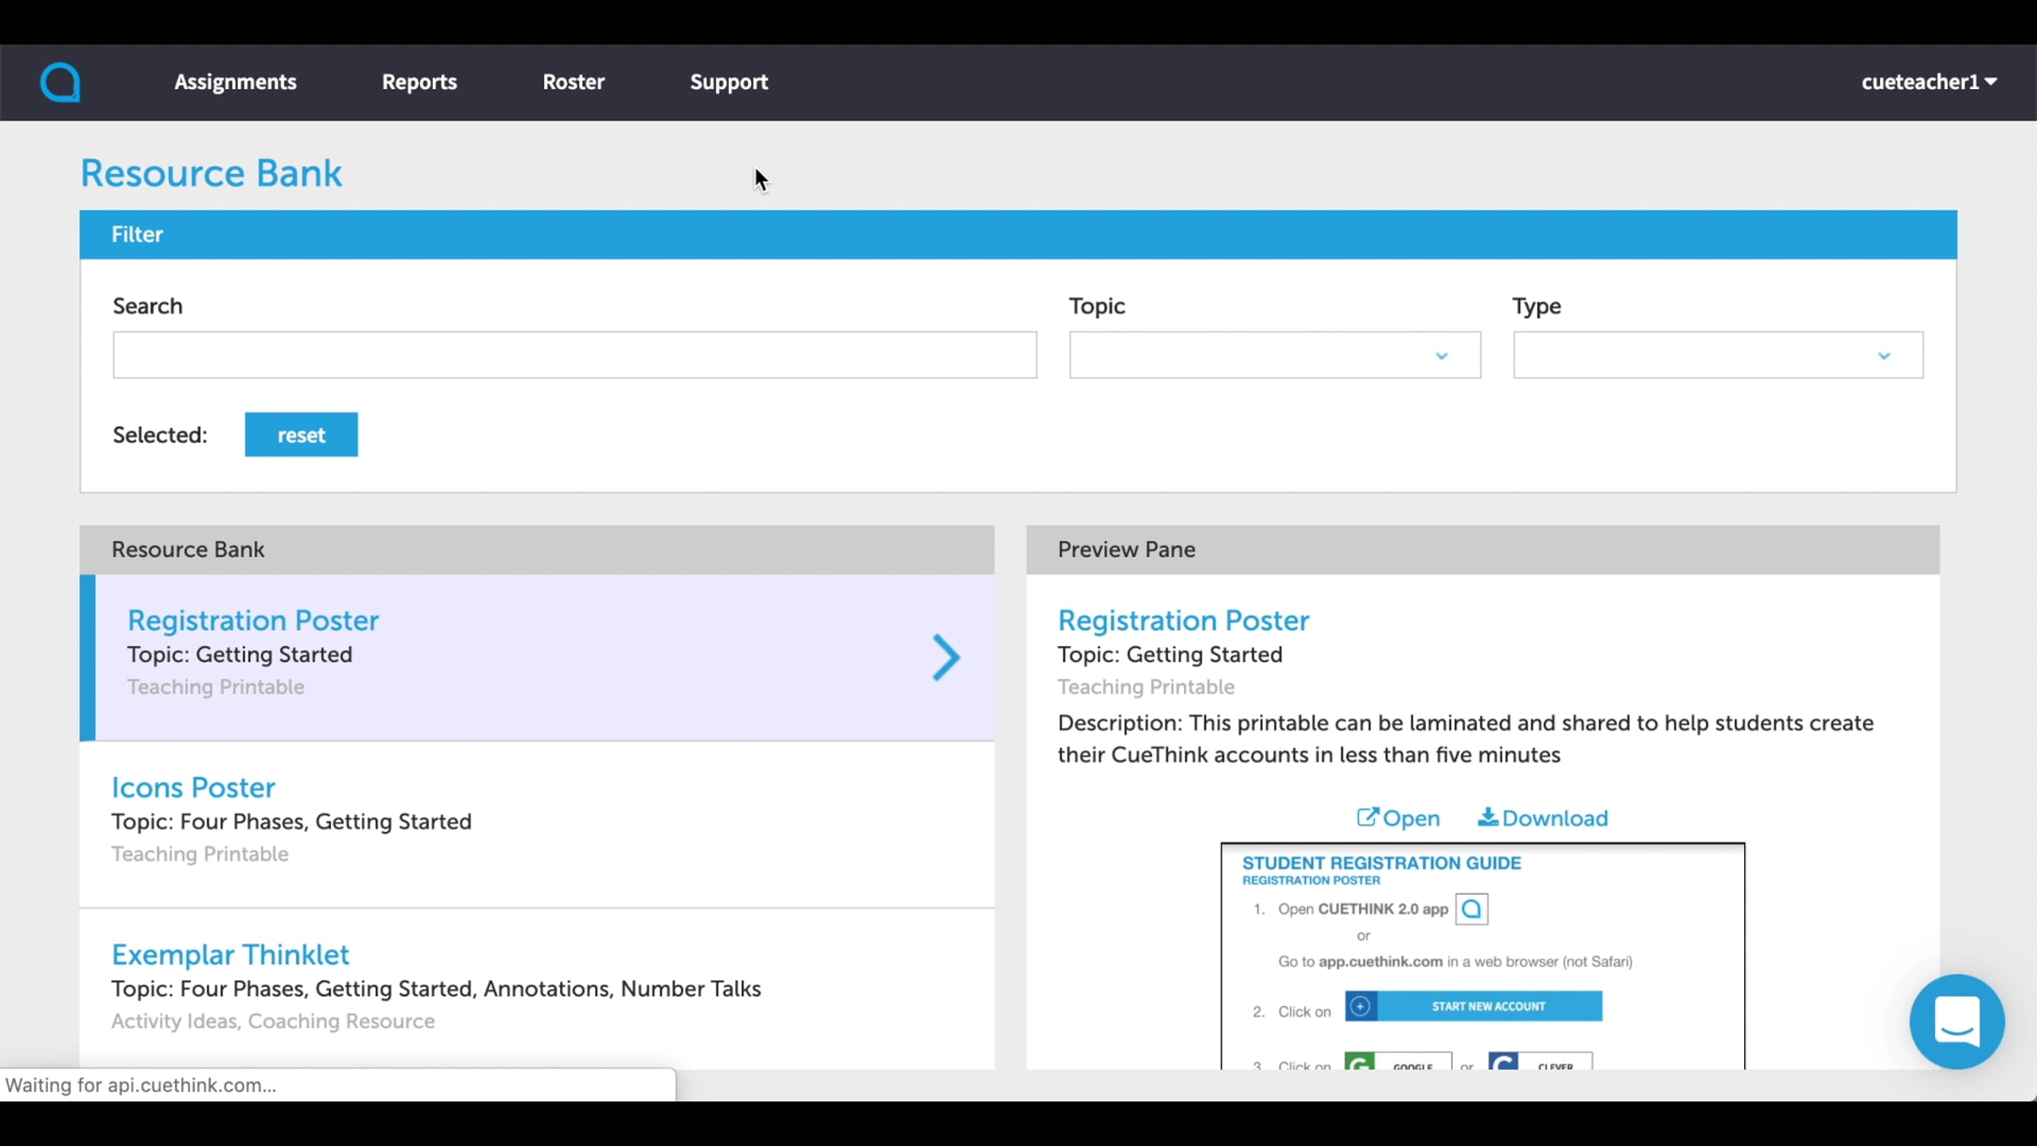The image size is (2037, 1146).
Task: Select the Exemplar Thinklet resource
Action: (536, 989)
